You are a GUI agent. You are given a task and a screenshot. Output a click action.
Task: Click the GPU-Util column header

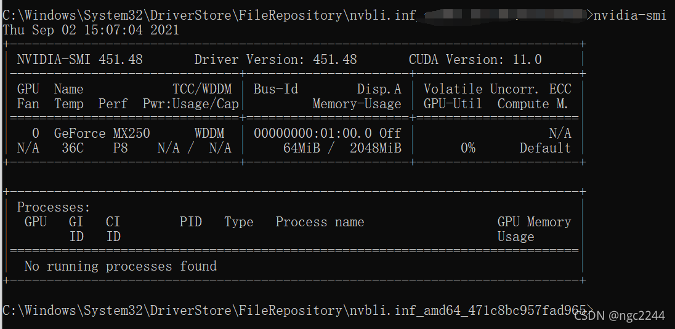tap(453, 104)
